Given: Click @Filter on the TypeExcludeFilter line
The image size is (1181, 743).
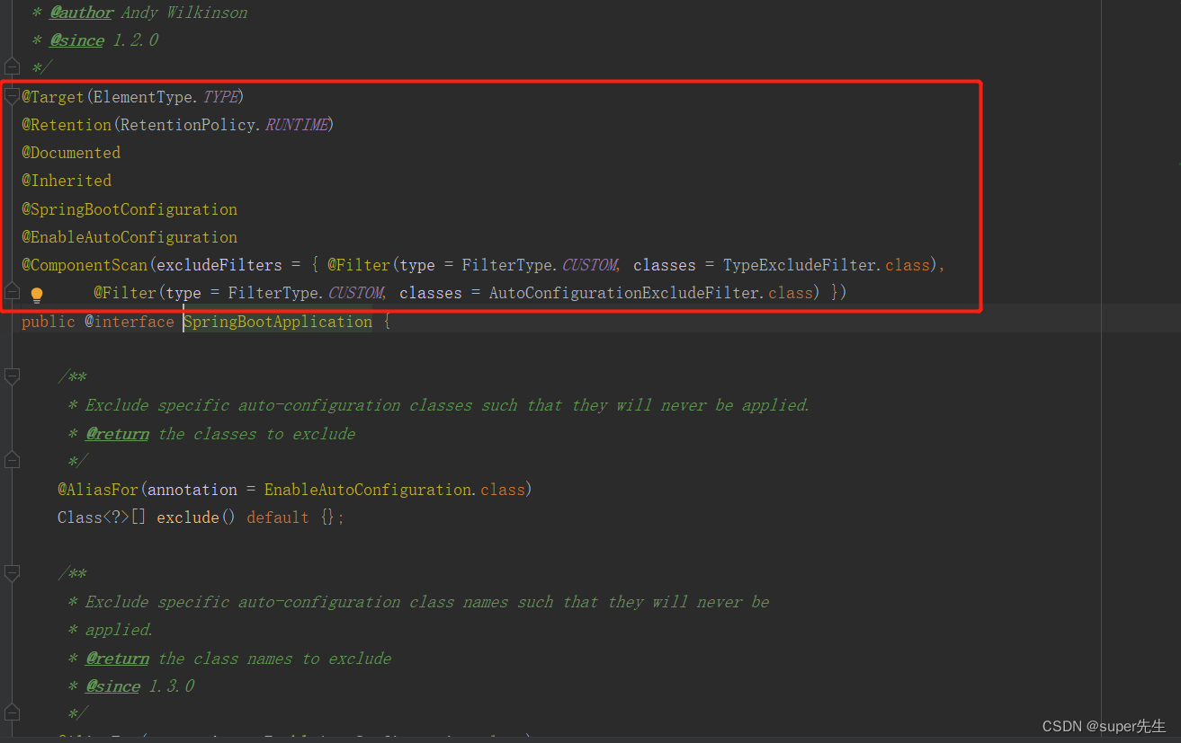Looking at the screenshot, I should coord(359,265).
